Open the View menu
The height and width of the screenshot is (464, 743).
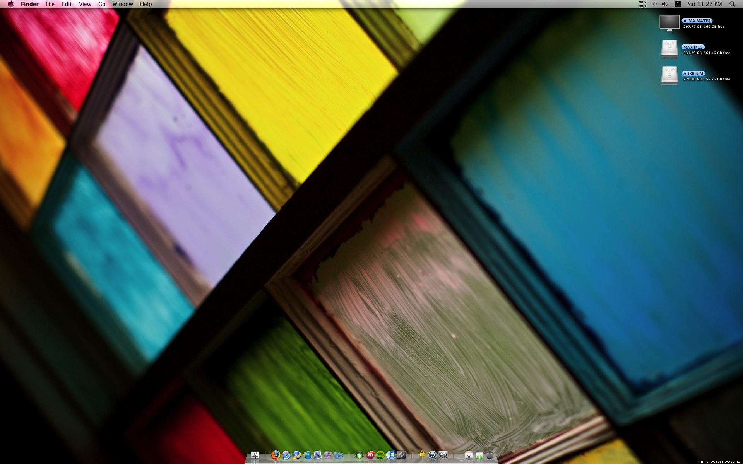[x=85, y=4]
